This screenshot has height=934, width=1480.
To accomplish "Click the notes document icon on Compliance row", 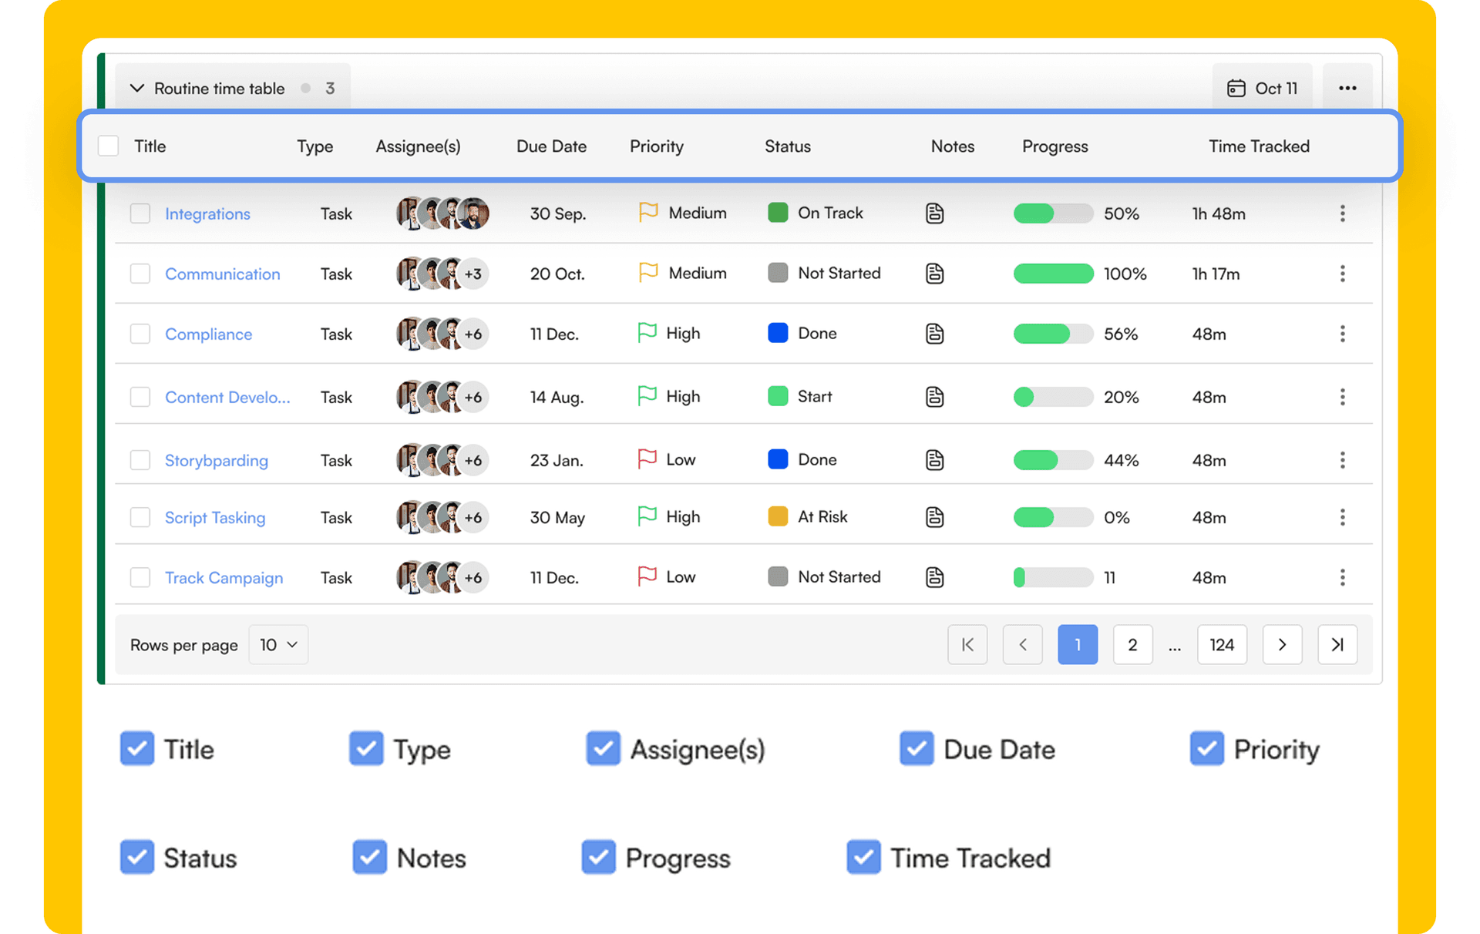I will pos(935,334).
